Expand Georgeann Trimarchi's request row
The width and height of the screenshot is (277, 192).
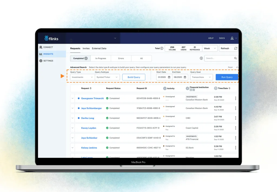[x=72, y=98]
